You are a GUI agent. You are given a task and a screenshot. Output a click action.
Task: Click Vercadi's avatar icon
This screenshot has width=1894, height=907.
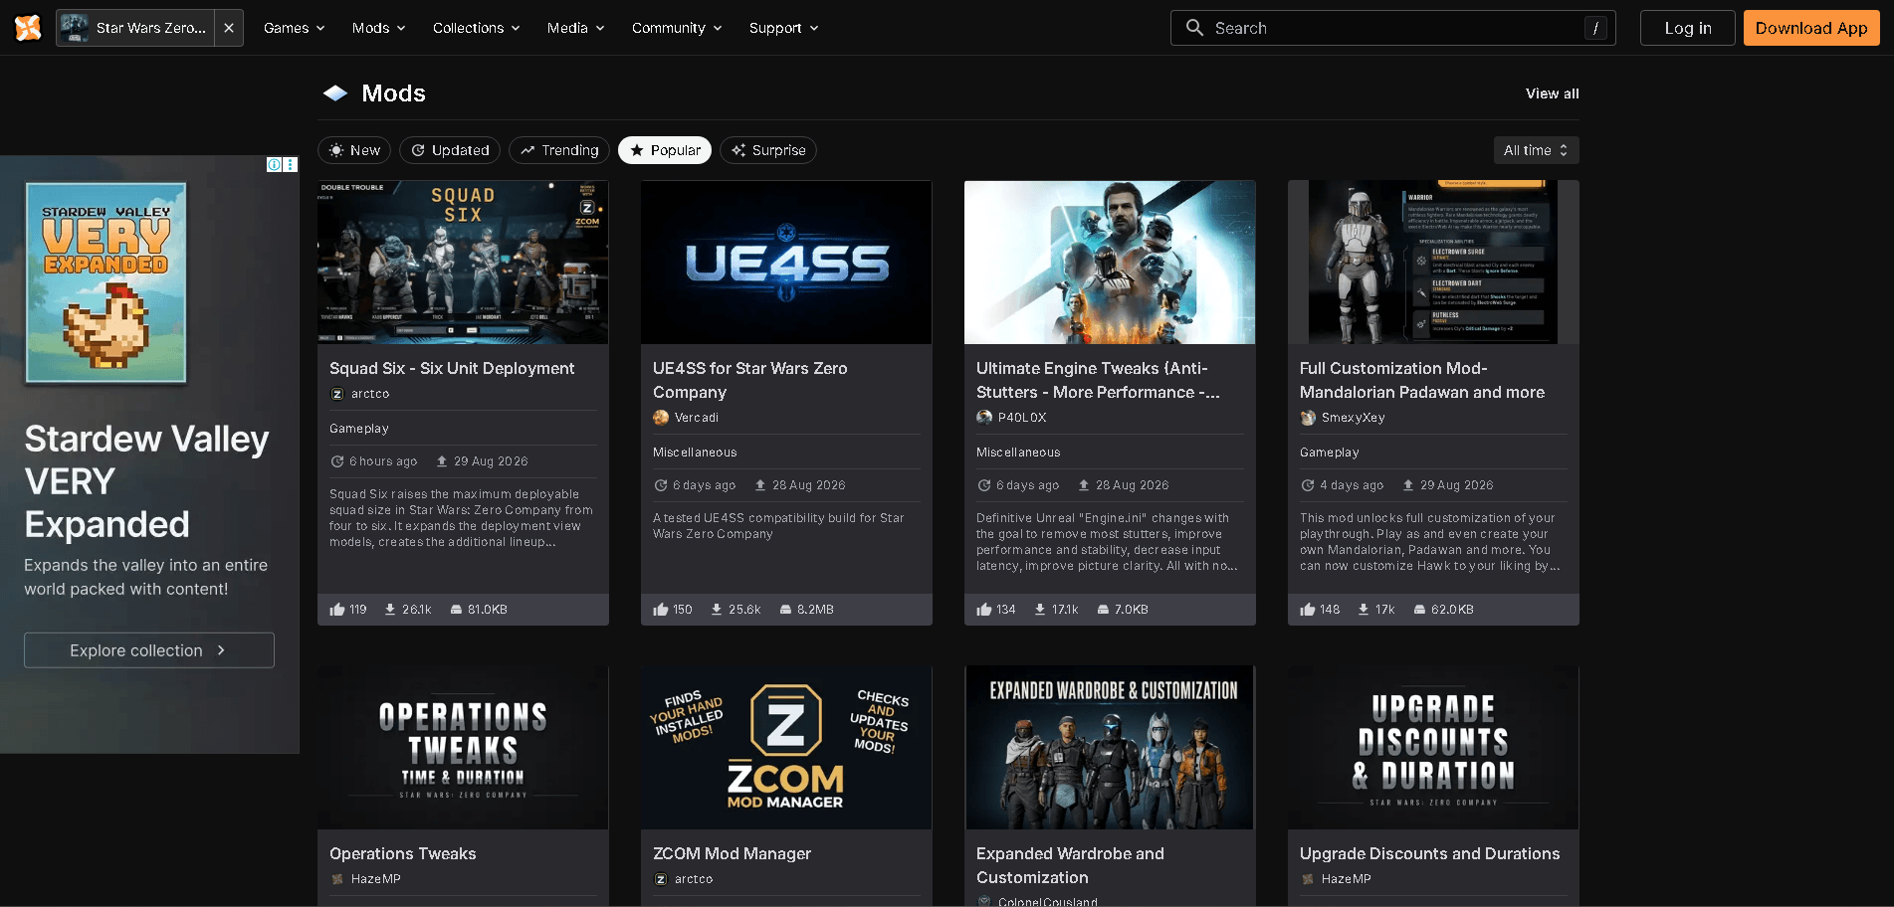[x=661, y=418]
